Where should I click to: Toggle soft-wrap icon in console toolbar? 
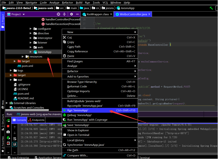tap(14, 138)
